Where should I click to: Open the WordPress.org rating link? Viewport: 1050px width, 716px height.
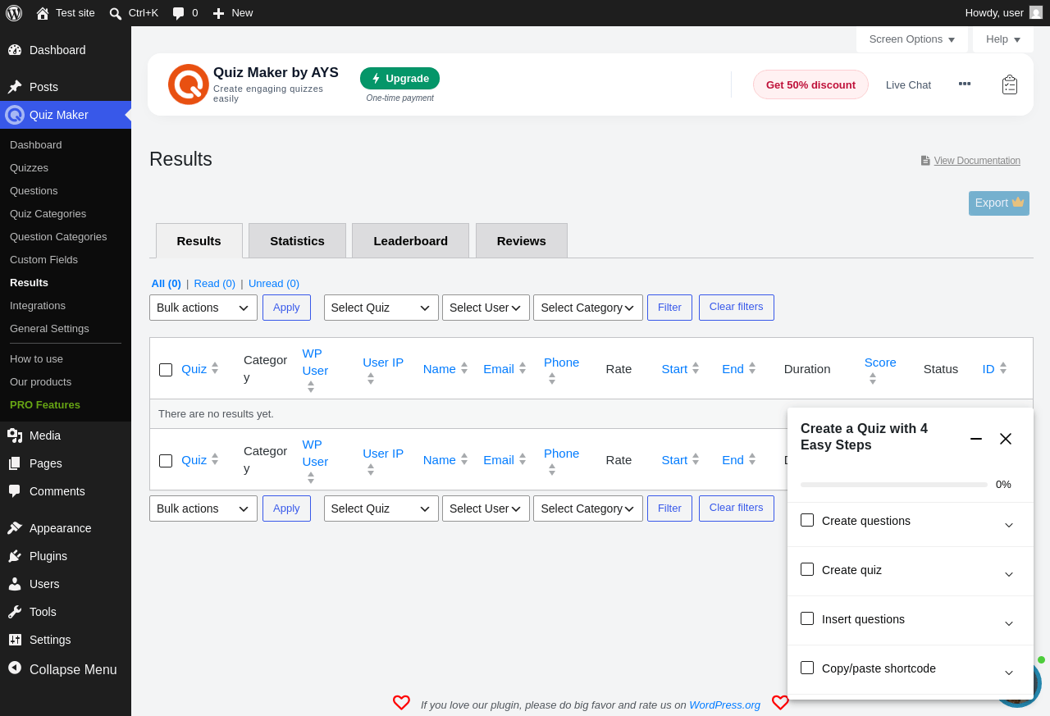pyautogui.click(x=724, y=705)
